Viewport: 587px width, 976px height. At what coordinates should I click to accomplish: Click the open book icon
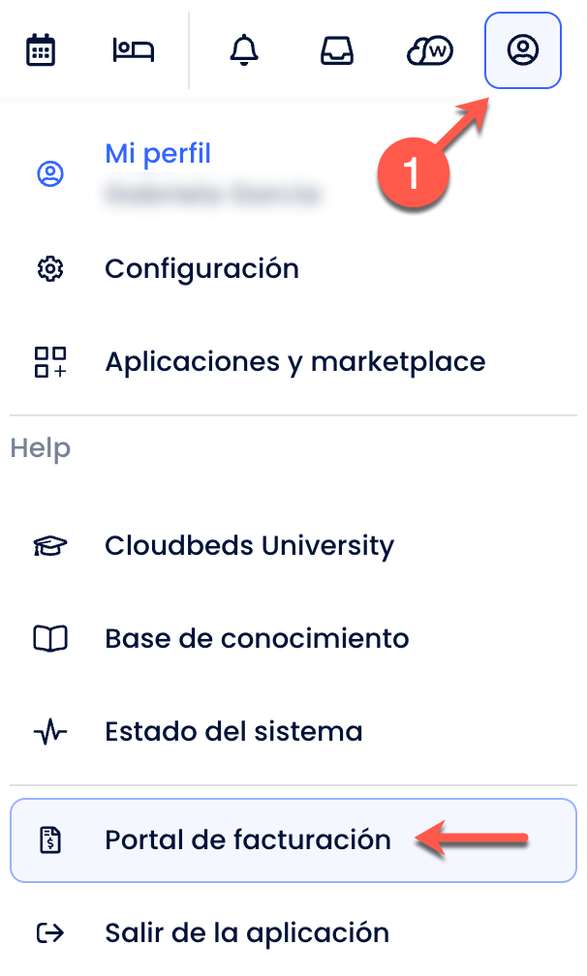point(49,639)
